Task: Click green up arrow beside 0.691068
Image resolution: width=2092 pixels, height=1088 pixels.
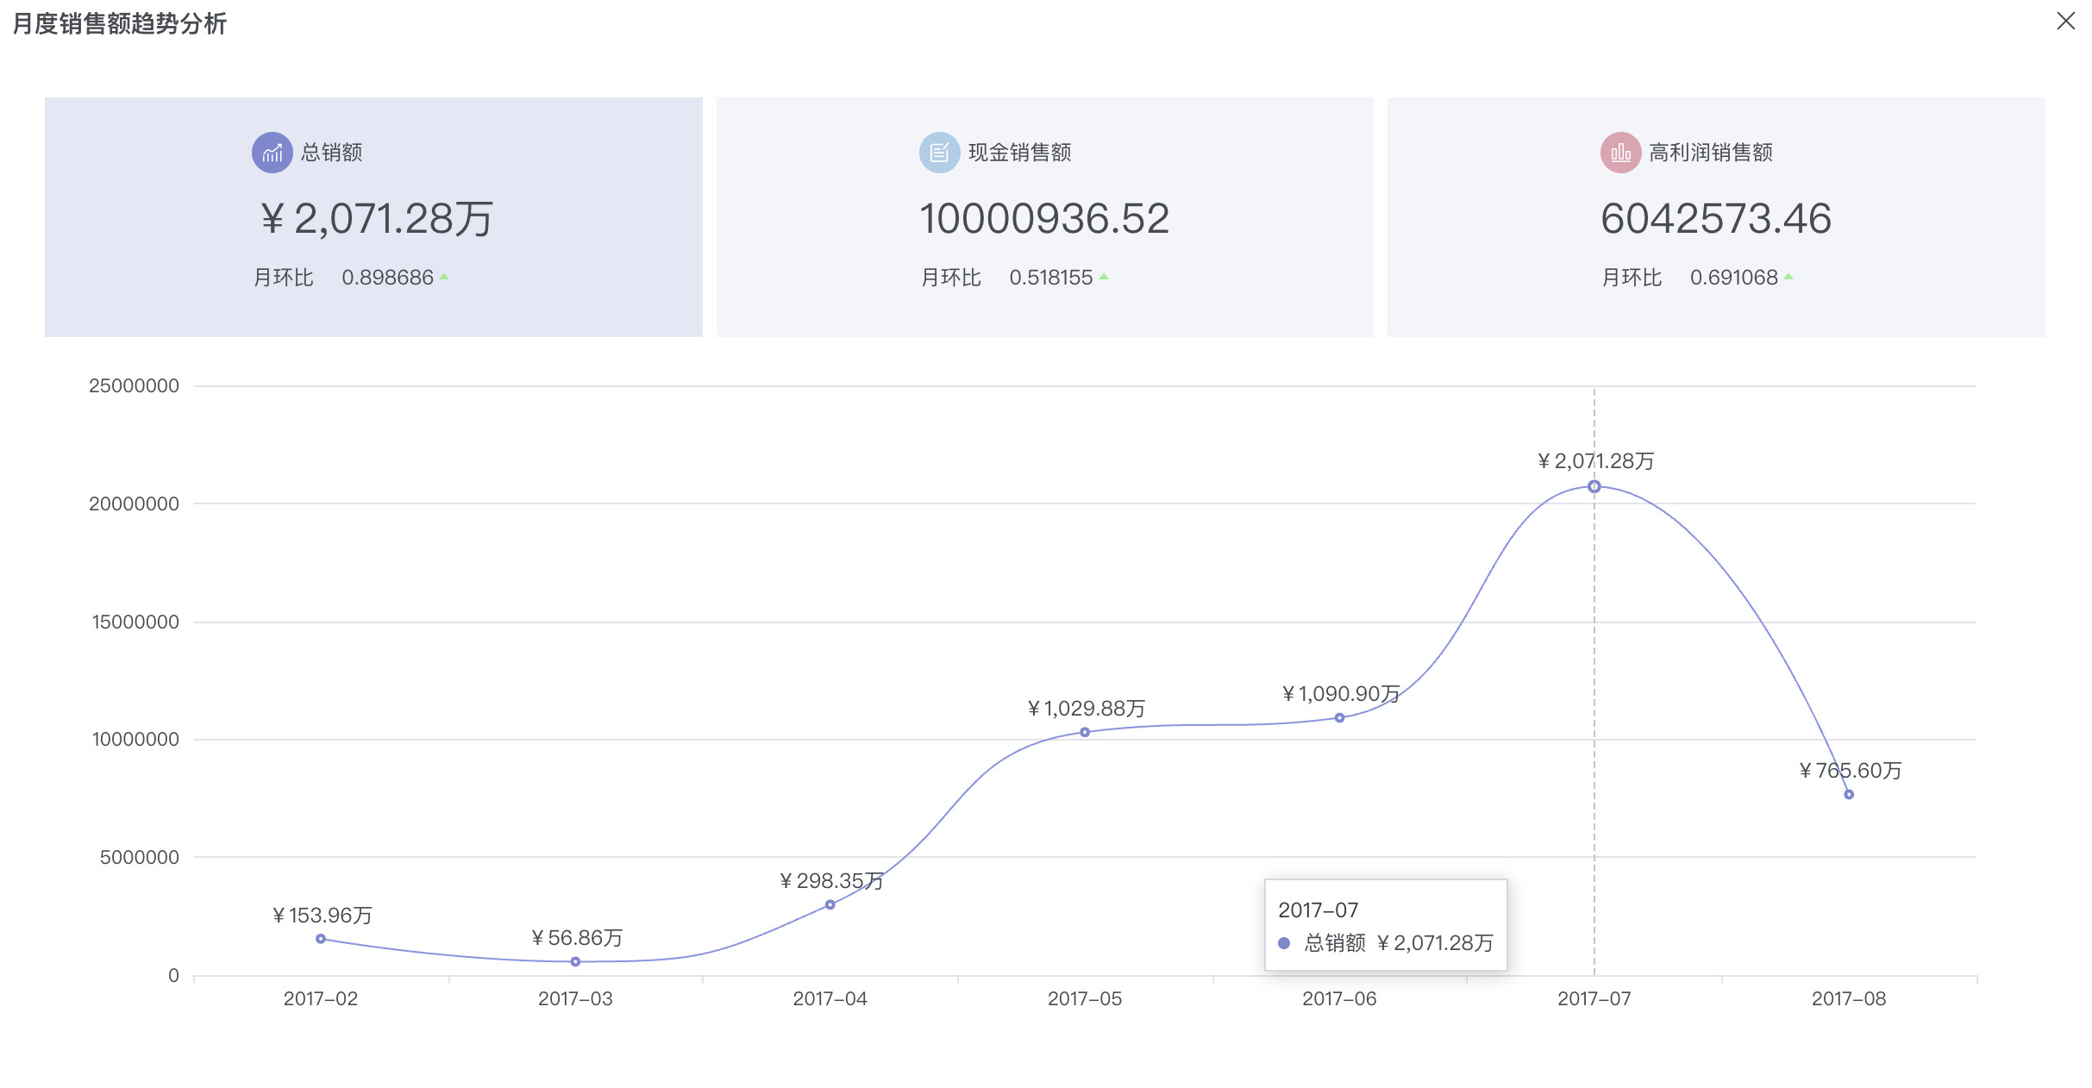Action: point(1788,277)
